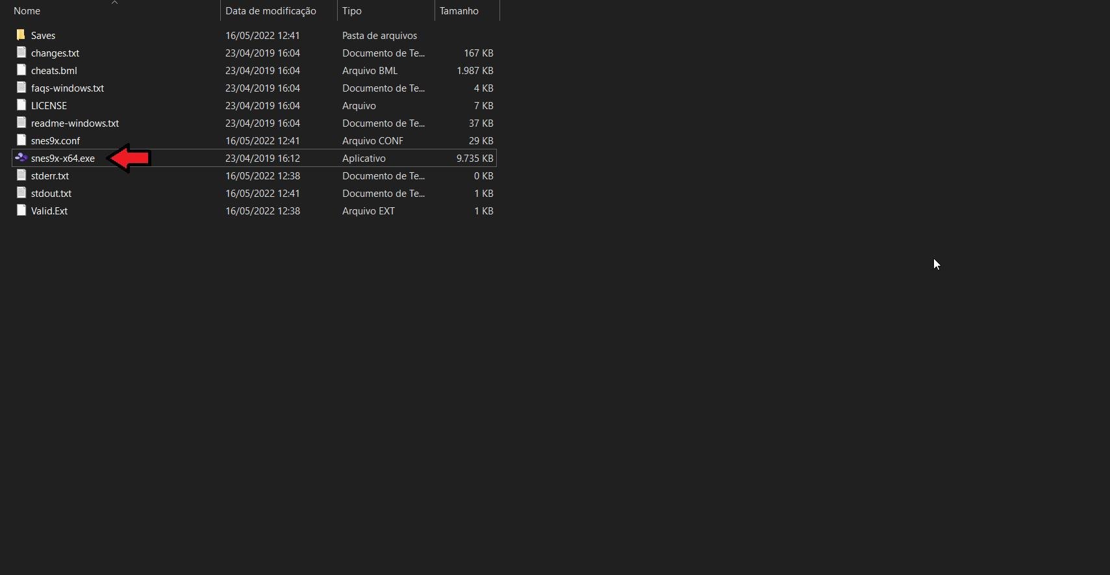This screenshot has height=575, width=1110.
Task: Select the faqs-windows.txt file icon
Action: [21, 88]
